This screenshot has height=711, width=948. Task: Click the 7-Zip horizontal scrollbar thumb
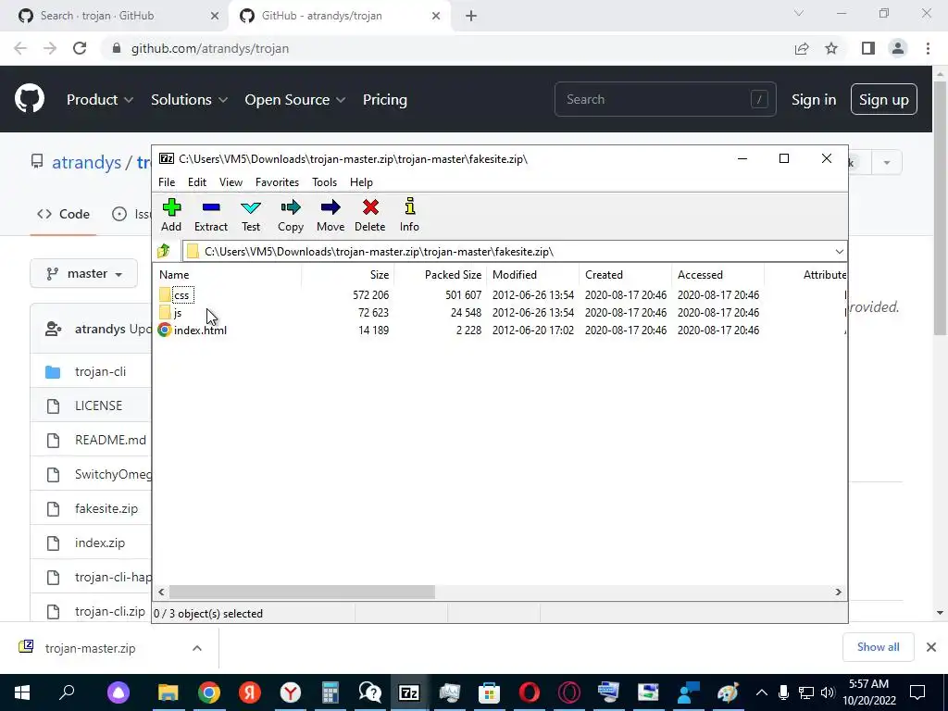click(x=302, y=592)
